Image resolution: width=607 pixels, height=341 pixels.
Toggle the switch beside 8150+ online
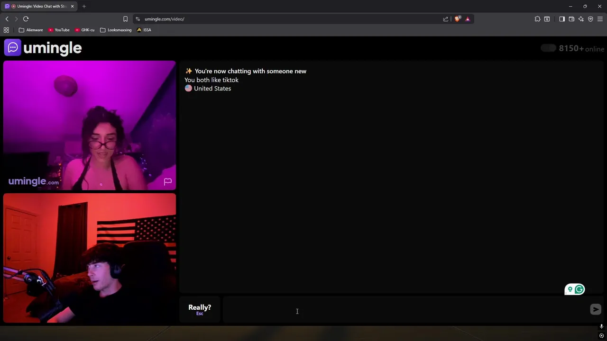point(548,48)
